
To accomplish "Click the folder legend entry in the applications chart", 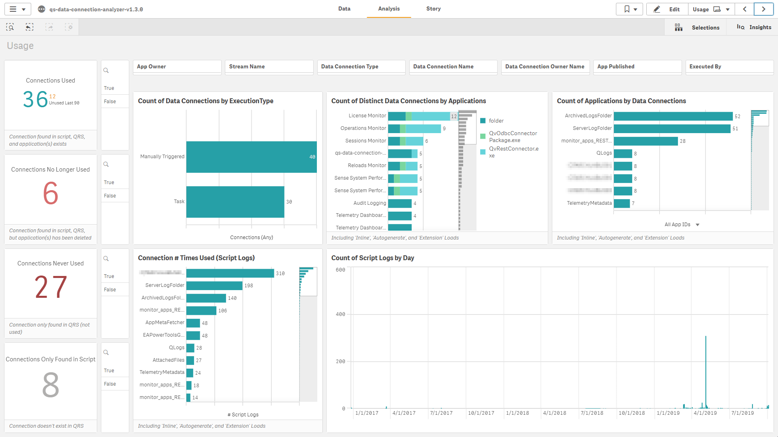I will (x=496, y=121).
